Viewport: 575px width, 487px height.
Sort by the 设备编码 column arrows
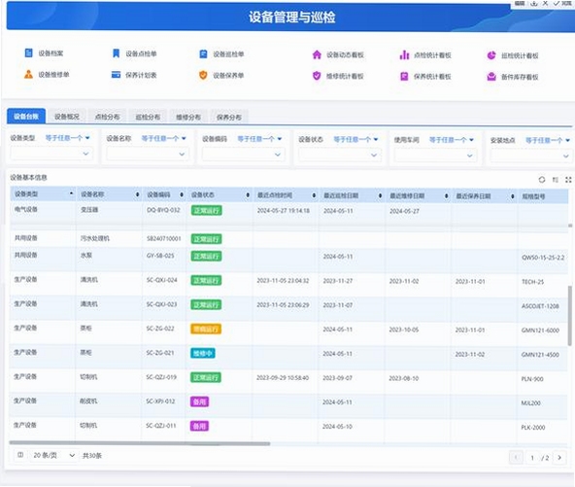point(182,194)
